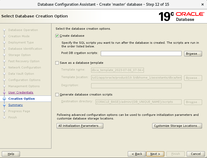Image resolution: width=207 pixels, height=158 pixels.
Task: Click the Creation Mode step label
Action: (19, 36)
